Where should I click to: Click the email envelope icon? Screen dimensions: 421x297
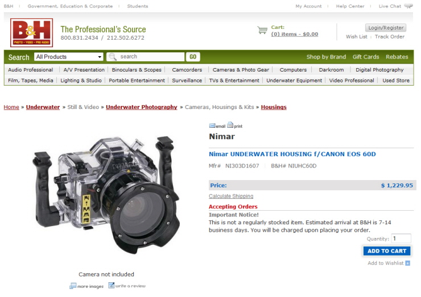pos(212,126)
